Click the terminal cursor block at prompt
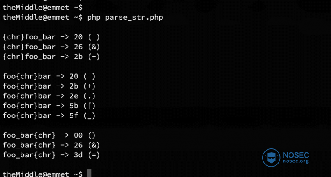 click(89, 173)
